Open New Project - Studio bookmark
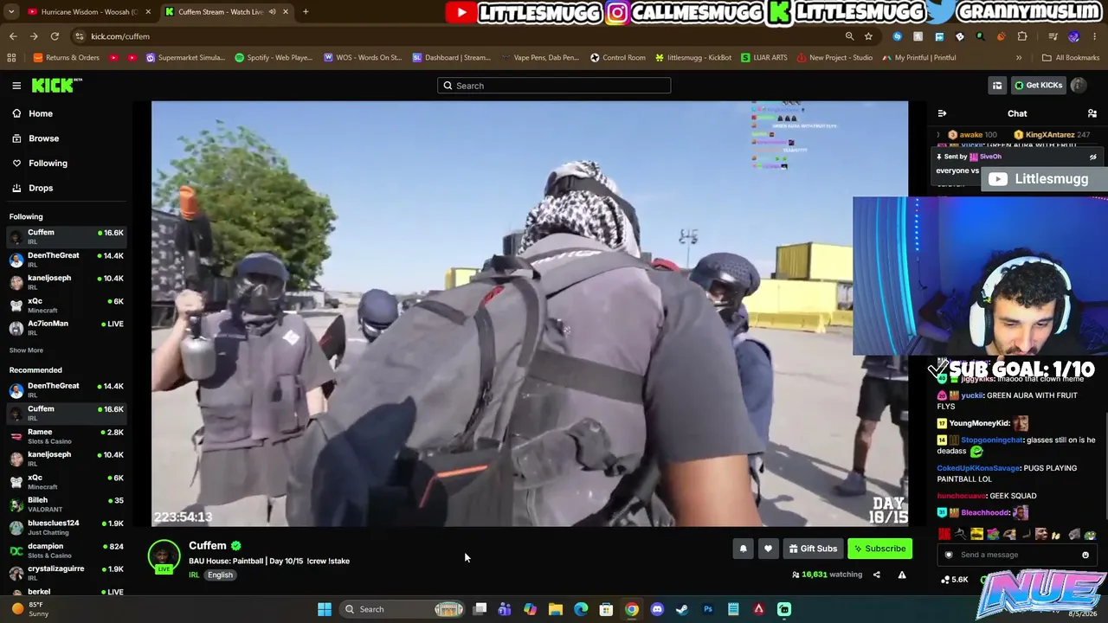Screen dimensions: 1108x623 pos(834,58)
